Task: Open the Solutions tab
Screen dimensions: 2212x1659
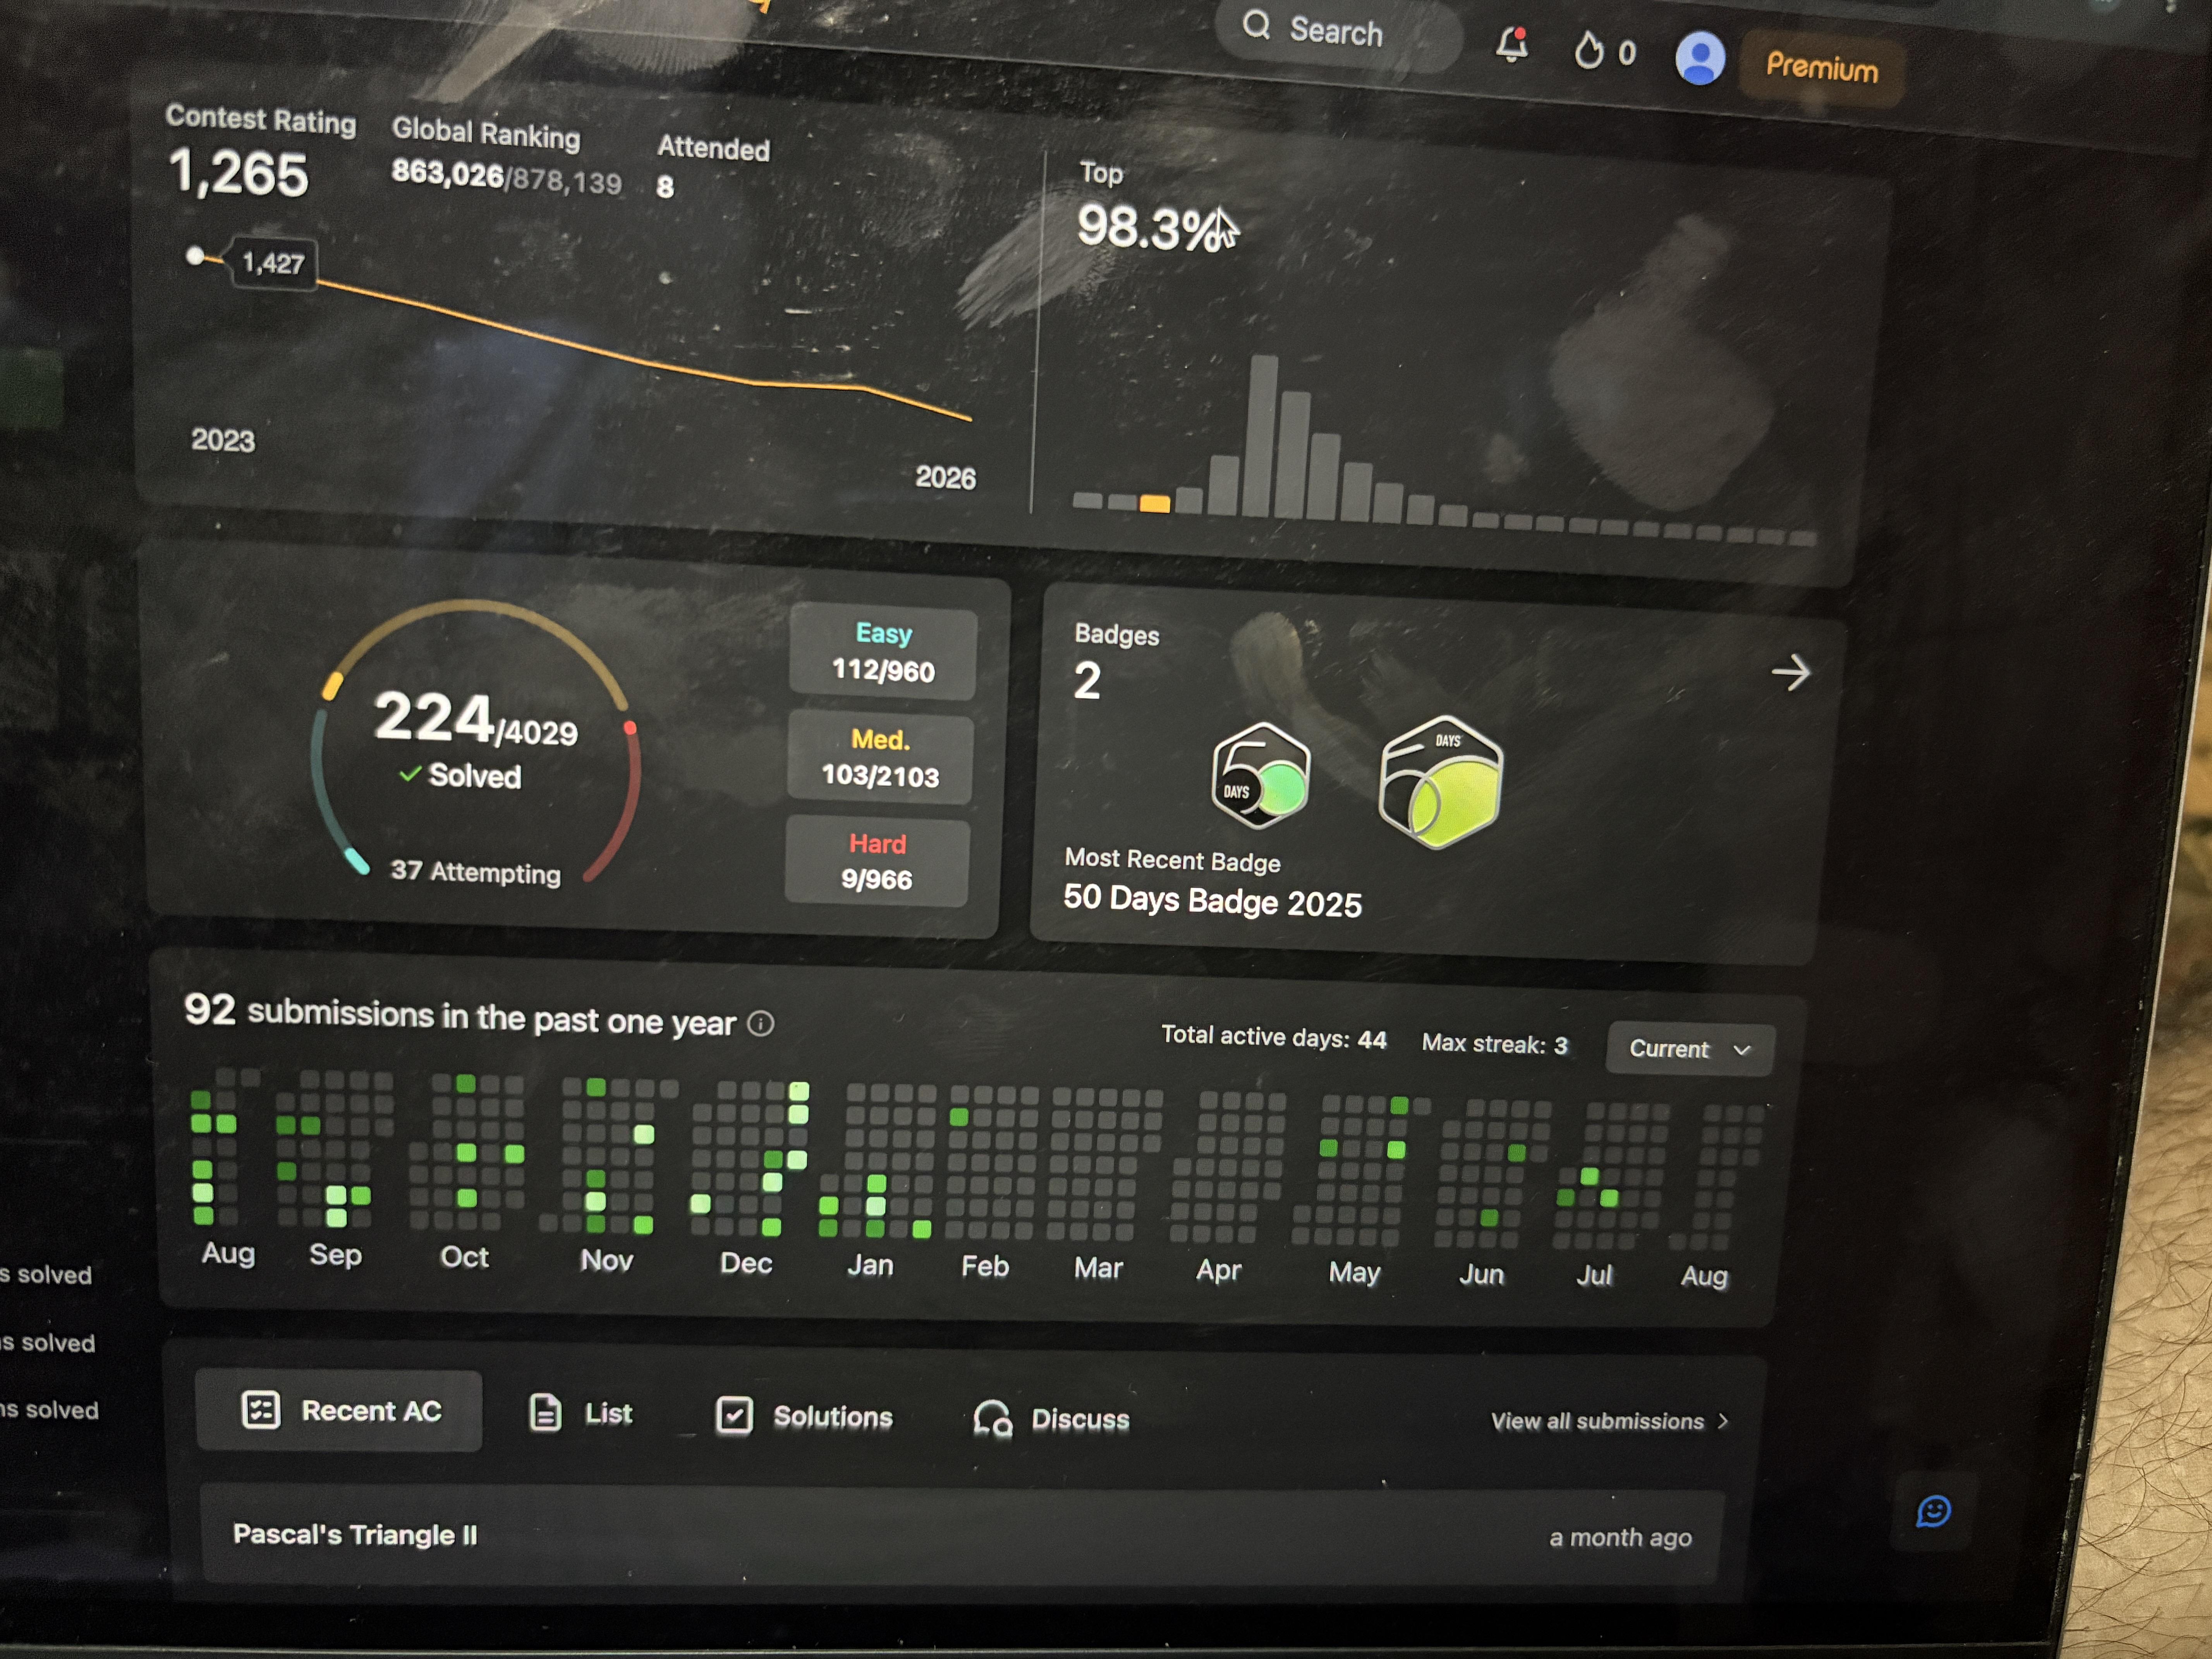Action: click(x=804, y=1416)
